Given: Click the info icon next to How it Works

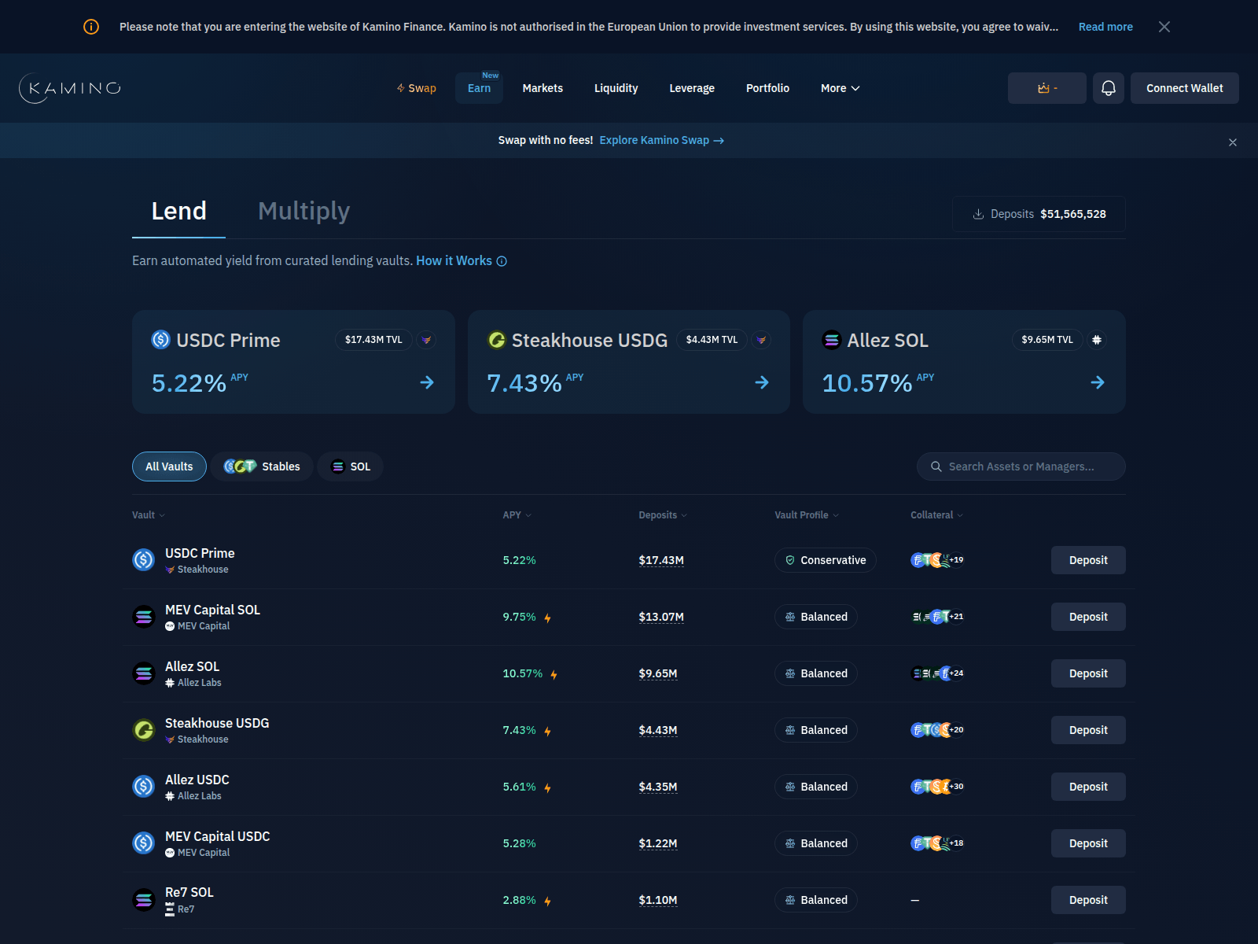Looking at the screenshot, I should click(x=502, y=260).
